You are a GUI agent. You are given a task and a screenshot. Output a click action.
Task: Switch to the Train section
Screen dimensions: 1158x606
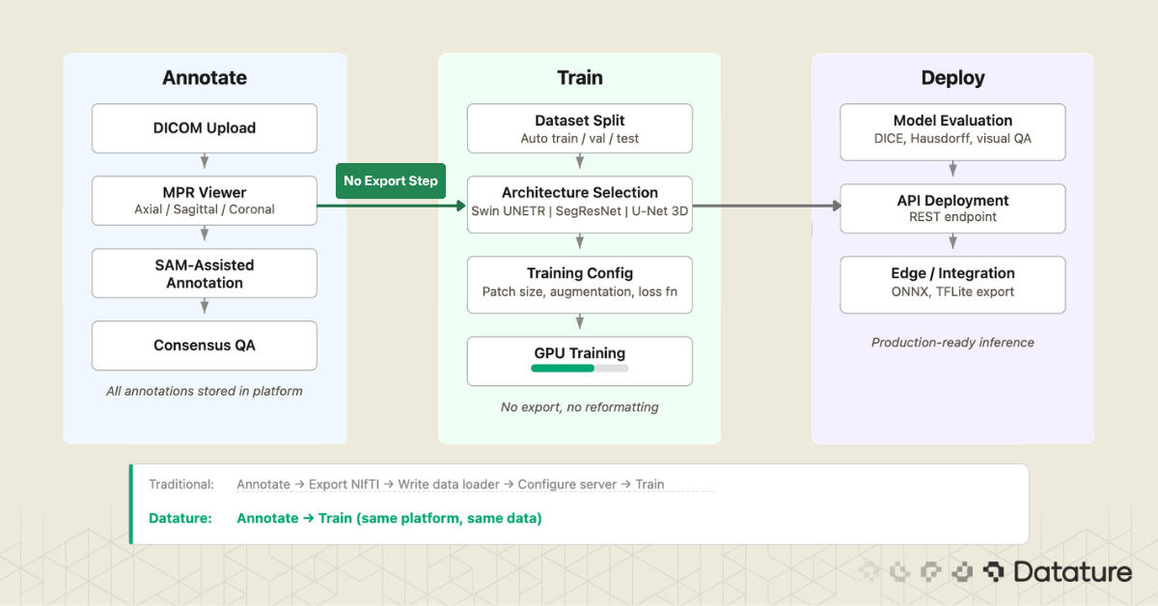[580, 77]
